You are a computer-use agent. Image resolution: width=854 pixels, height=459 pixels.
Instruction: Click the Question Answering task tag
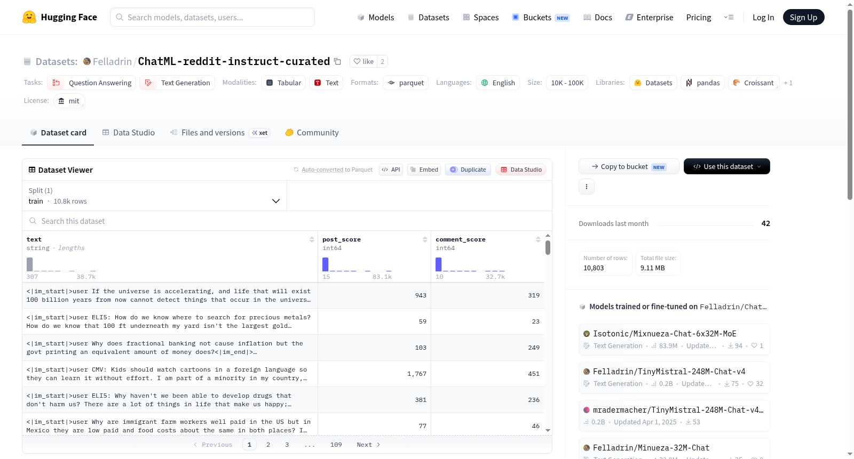(92, 83)
